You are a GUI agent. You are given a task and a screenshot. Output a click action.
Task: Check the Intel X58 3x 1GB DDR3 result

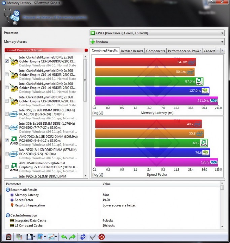(7, 127)
